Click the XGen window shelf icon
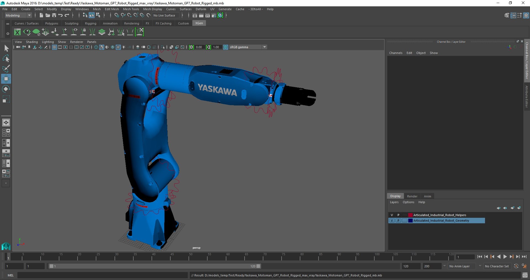The width and height of the screenshot is (530, 280). (17, 32)
